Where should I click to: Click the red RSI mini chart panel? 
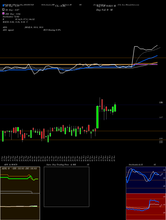(146, 207)
